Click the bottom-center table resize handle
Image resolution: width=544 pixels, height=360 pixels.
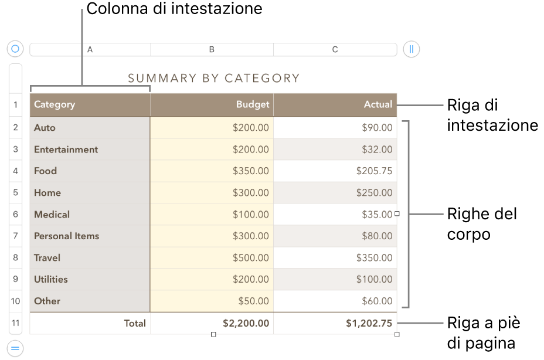coord(213,335)
